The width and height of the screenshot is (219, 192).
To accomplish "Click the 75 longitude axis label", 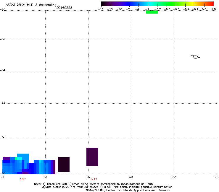I will (x=217, y=177).
